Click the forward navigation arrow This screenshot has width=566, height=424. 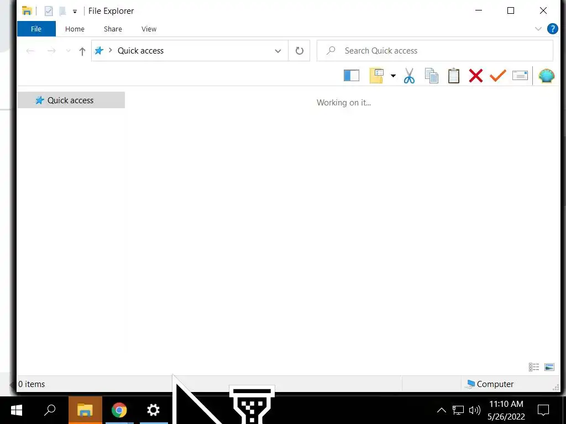(x=51, y=51)
